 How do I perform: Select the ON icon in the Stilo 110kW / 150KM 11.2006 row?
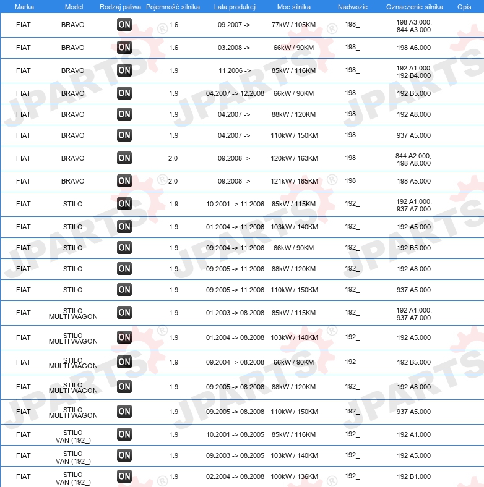tap(124, 290)
